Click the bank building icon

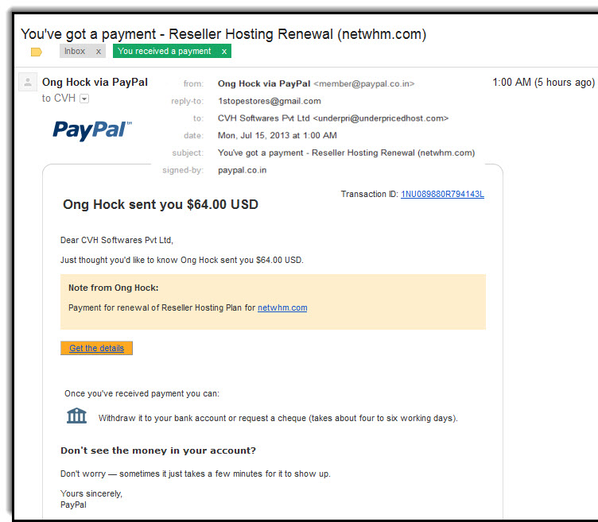76,416
